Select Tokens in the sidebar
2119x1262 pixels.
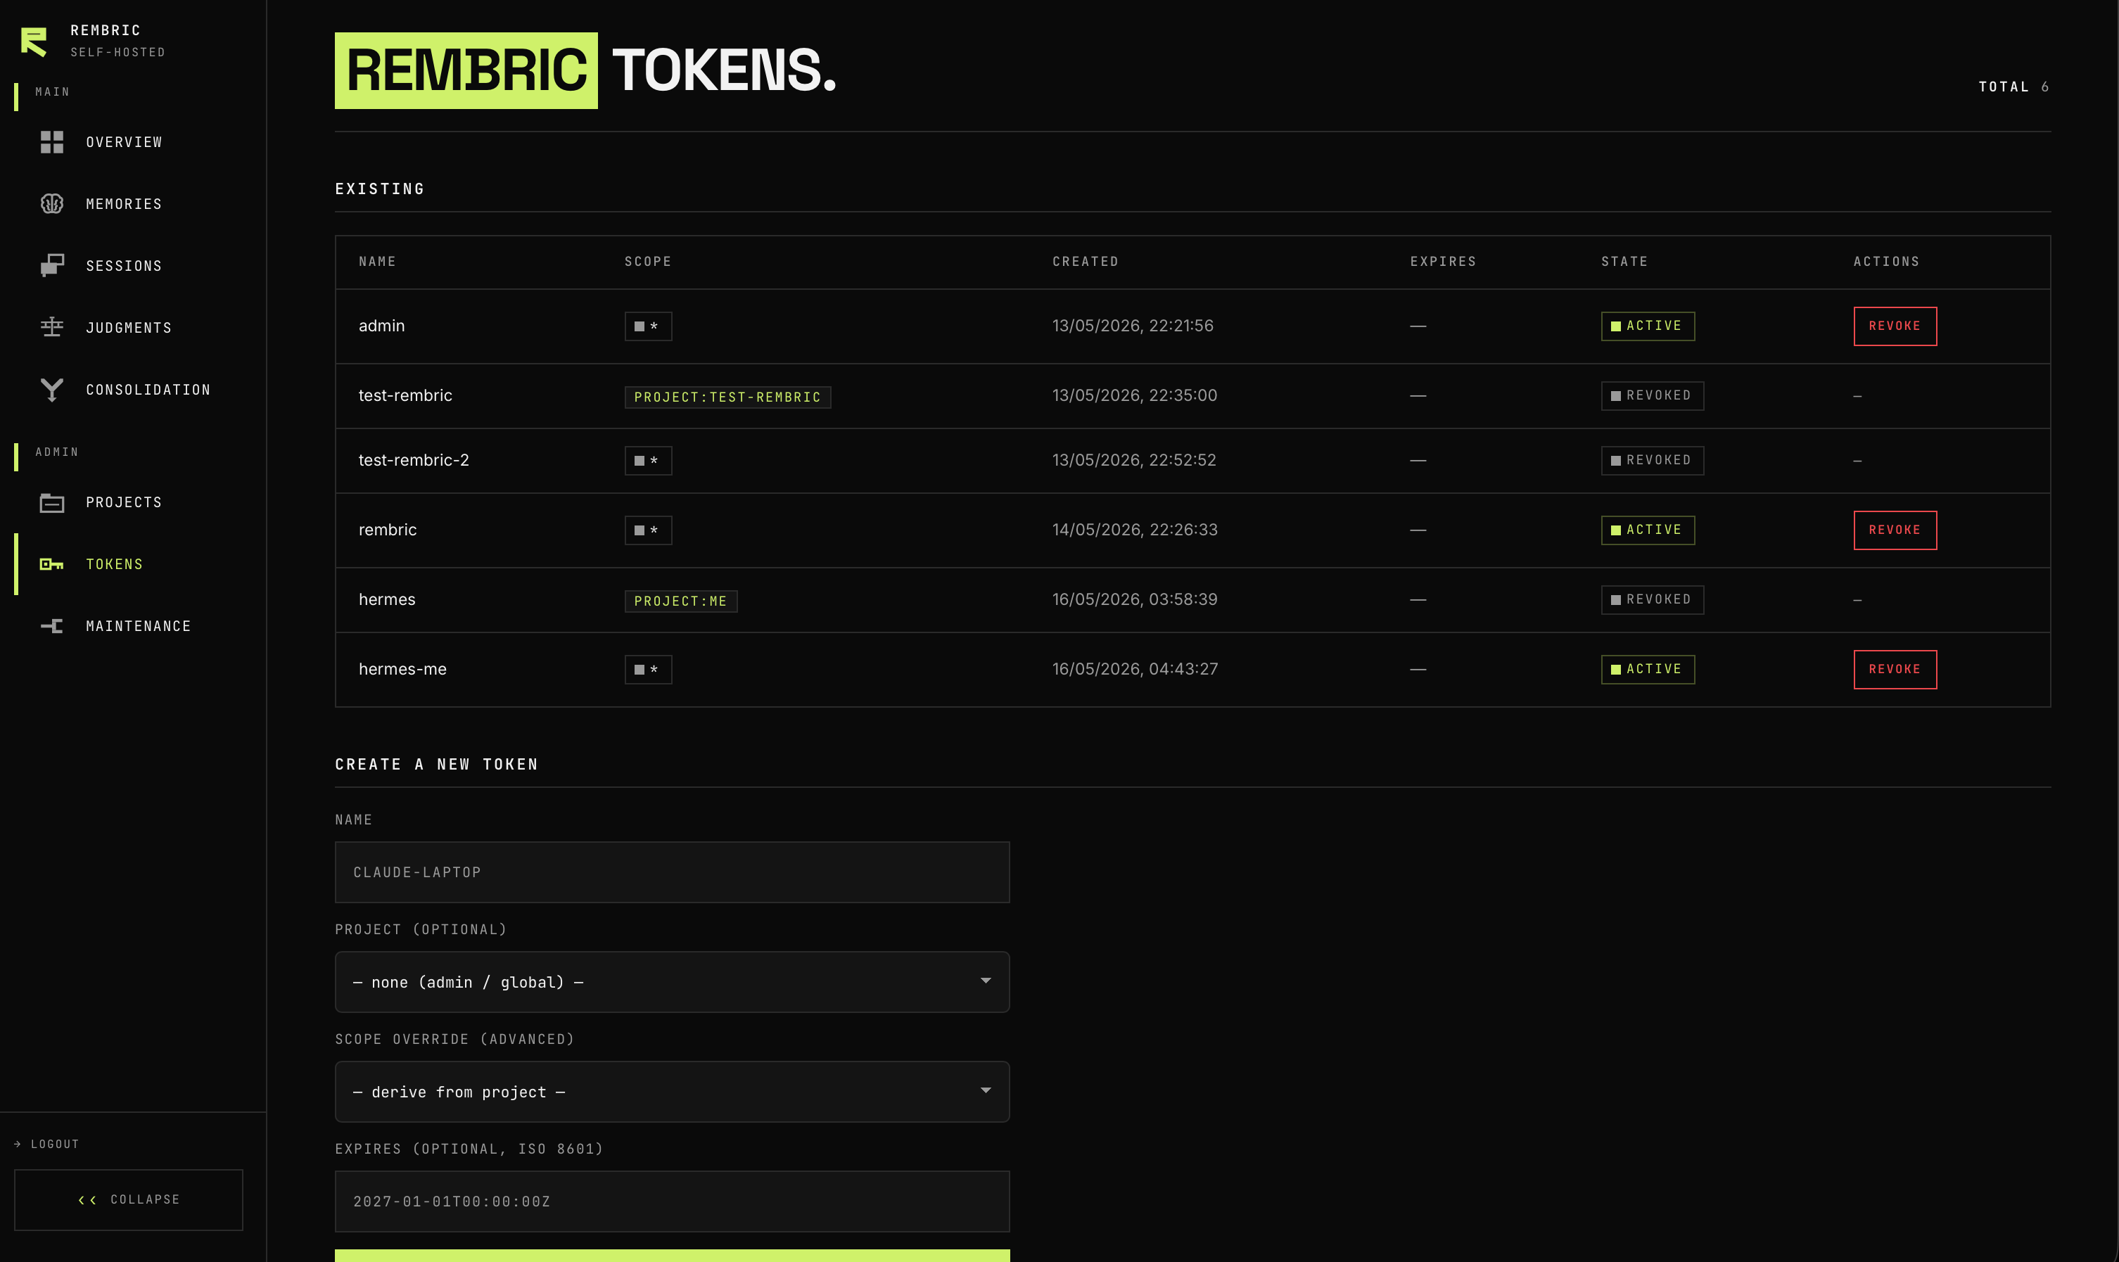pos(115,565)
